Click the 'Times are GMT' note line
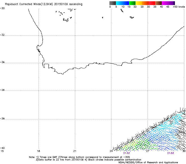Viewport: 186px width, 164px height. coord(79,157)
